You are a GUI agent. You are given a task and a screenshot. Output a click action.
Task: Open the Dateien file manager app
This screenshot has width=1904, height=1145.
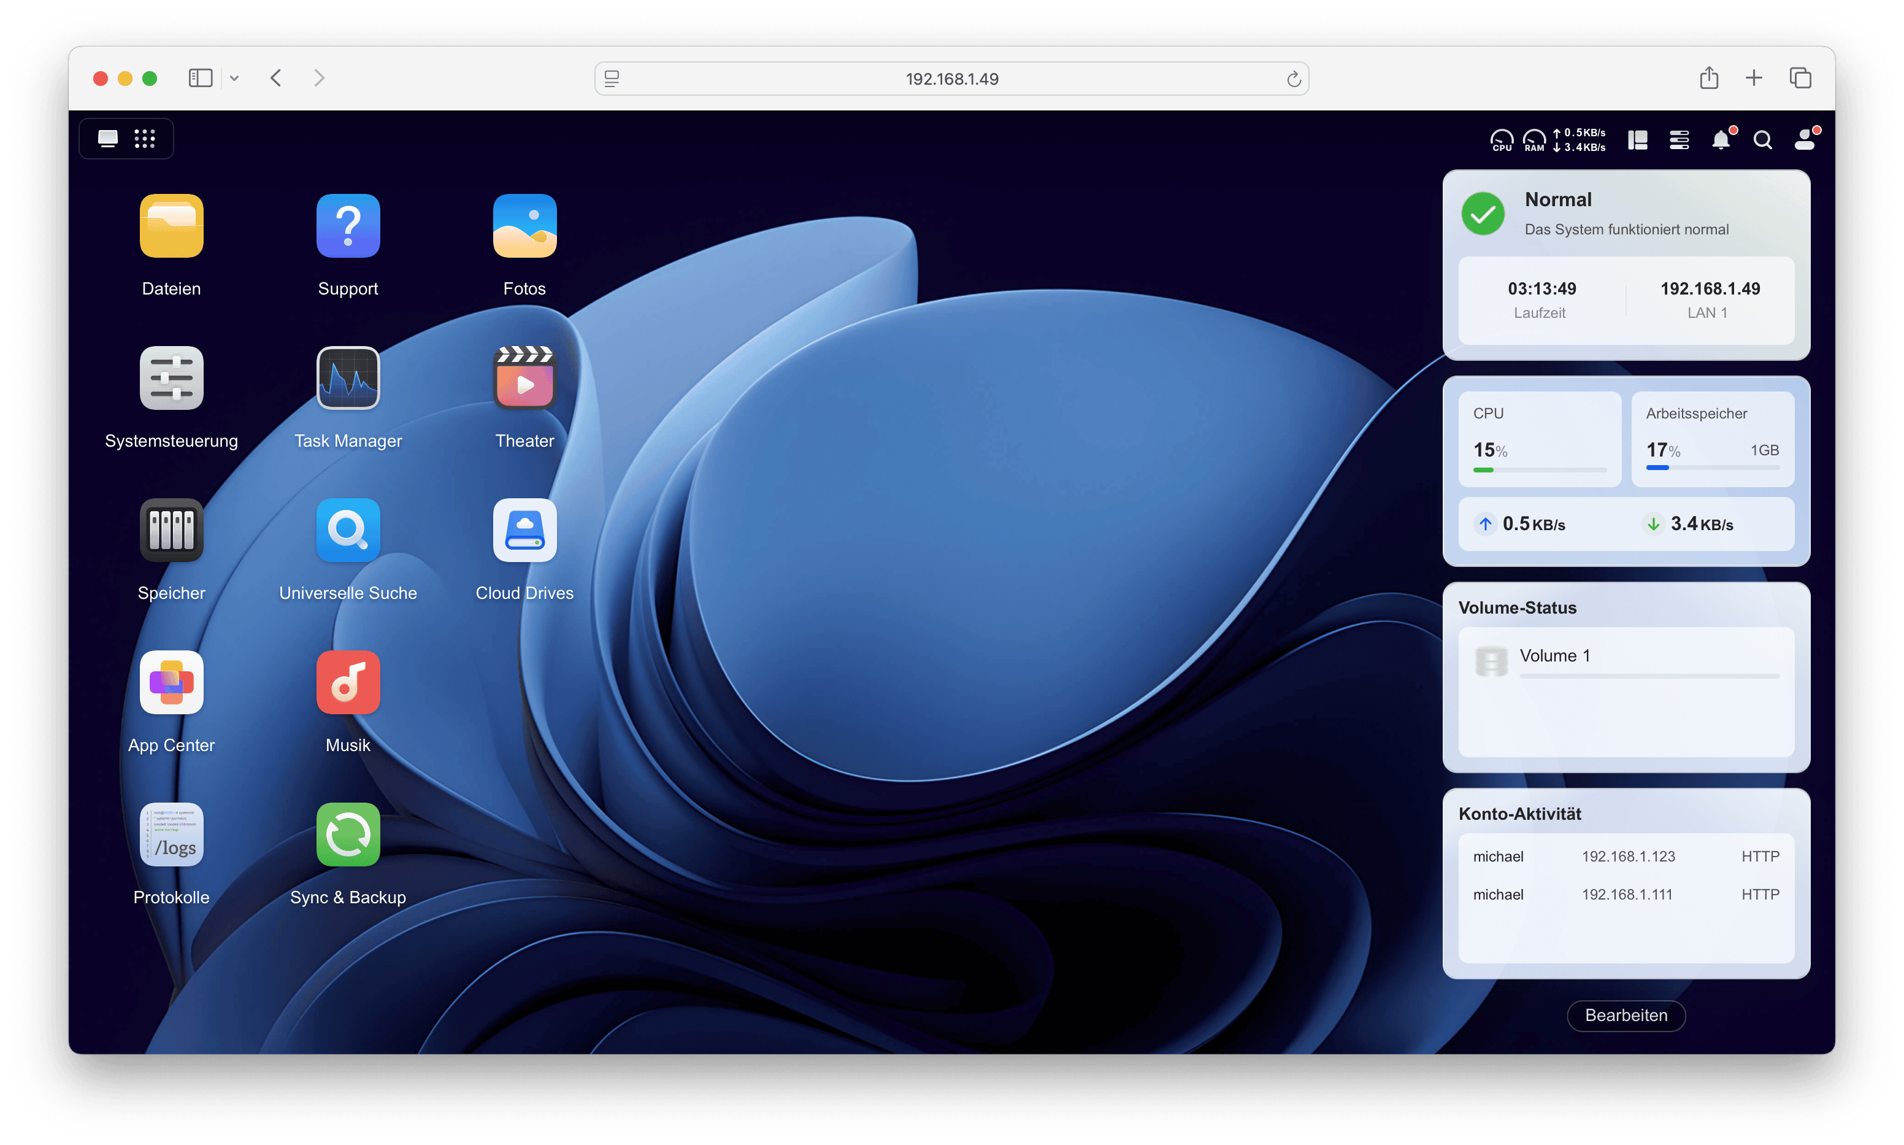click(x=171, y=225)
